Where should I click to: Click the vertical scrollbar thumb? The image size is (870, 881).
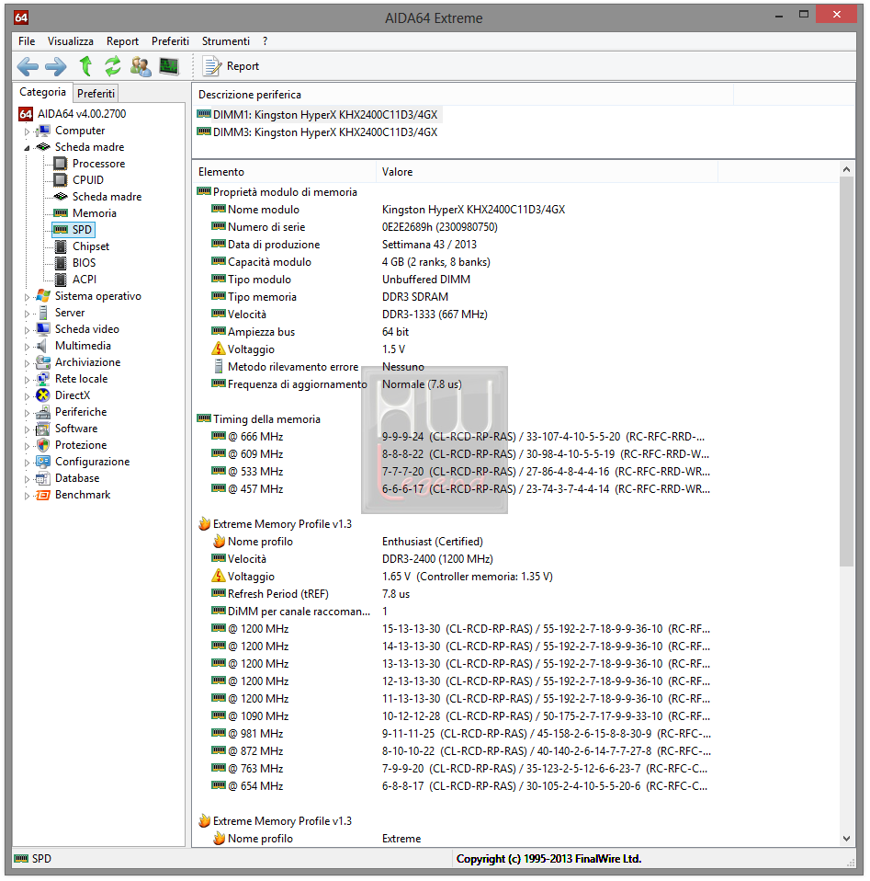846,372
